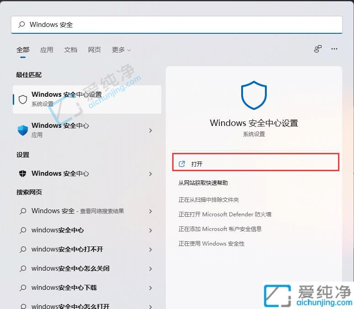
Task: Select best match Windows 安全中心设置
Action: point(87,100)
